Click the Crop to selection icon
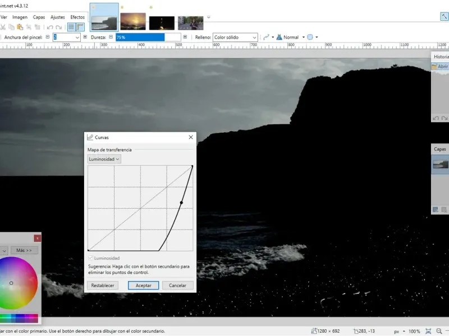The width and height of the screenshot is (449, 336). point(29,27)
